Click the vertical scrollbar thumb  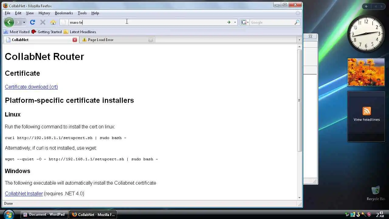pos(299,100)
